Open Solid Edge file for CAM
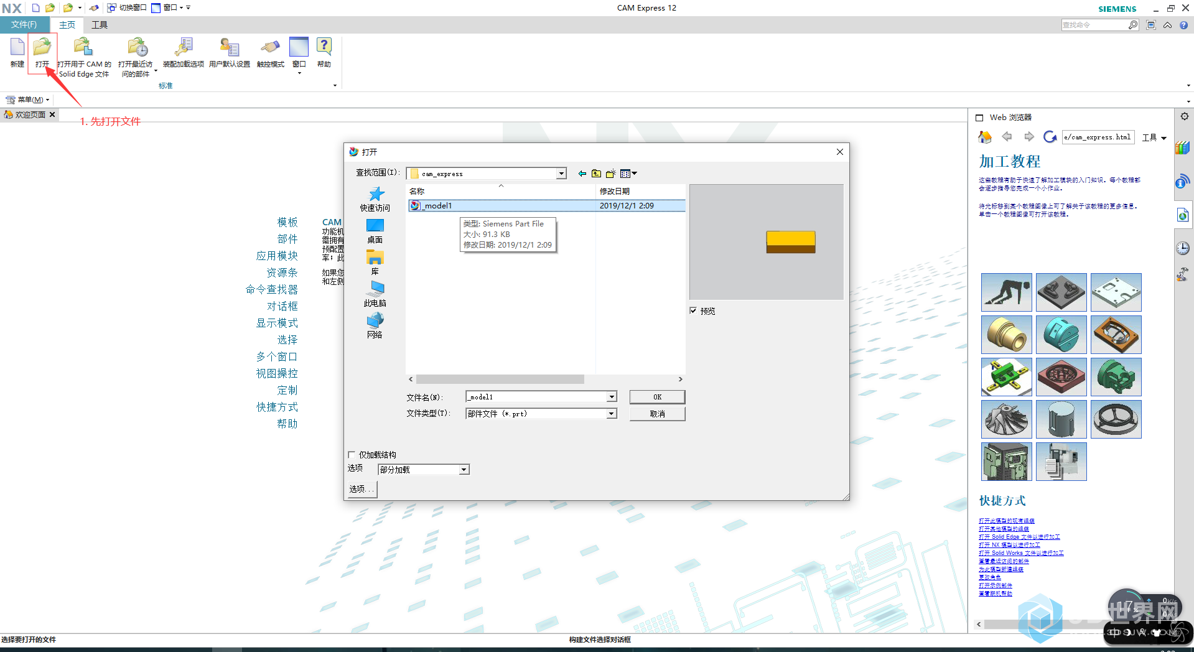This screenshot has height=652, width=1194. [x=84, y=57]
